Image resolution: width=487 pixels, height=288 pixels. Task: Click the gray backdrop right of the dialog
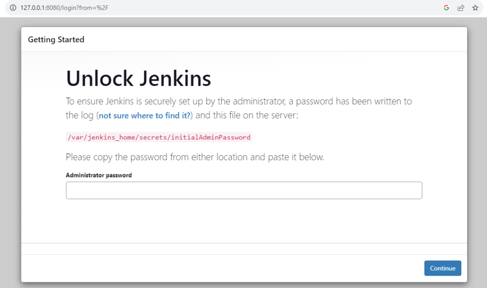477,152
